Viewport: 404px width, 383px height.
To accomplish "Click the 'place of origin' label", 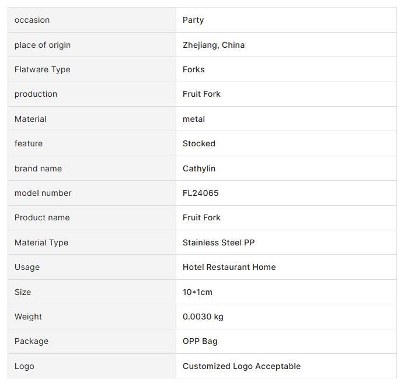I will [43, 45].
